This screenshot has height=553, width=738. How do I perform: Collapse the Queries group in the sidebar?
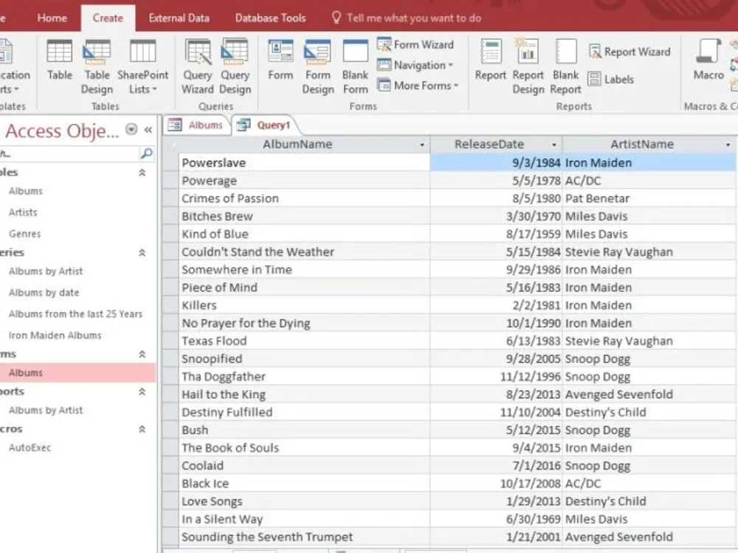point(140,252)
